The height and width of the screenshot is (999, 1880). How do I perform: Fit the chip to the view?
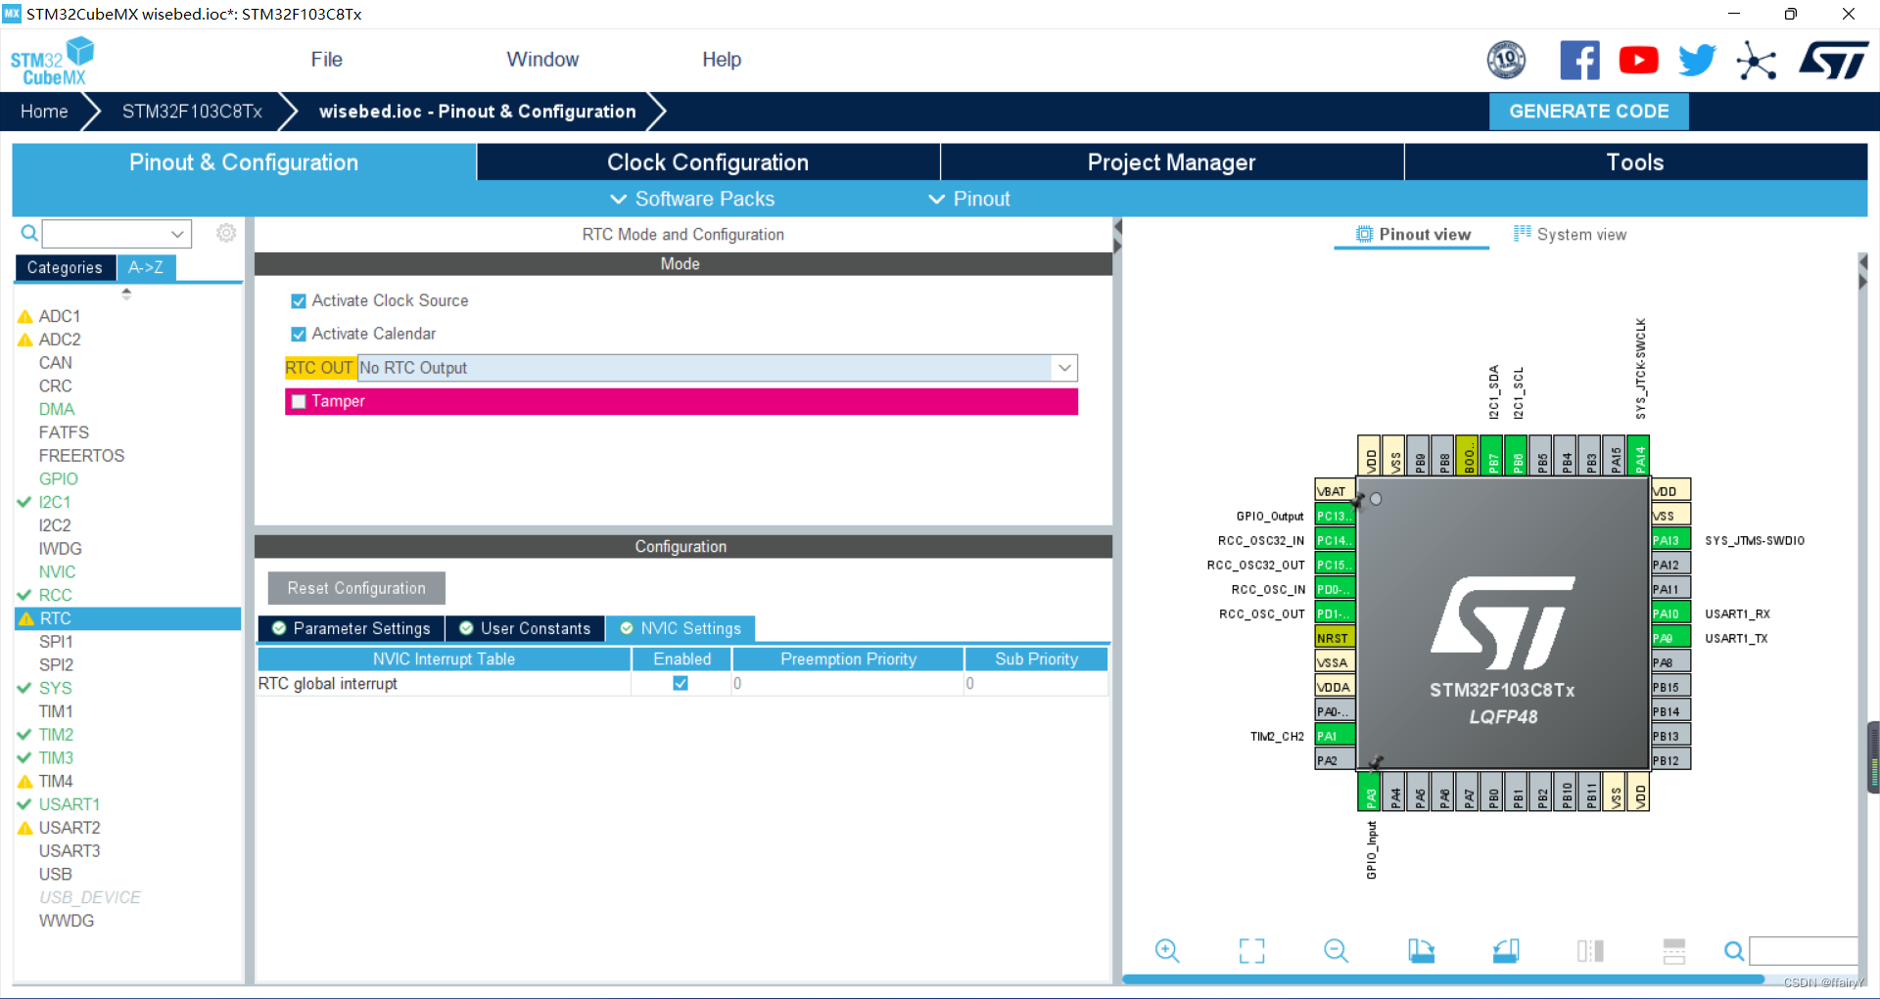pos(1251,951)
